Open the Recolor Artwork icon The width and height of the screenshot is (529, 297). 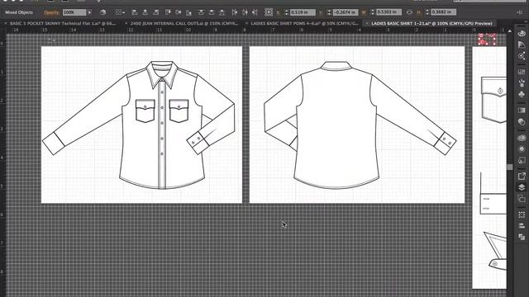(102, 12)
